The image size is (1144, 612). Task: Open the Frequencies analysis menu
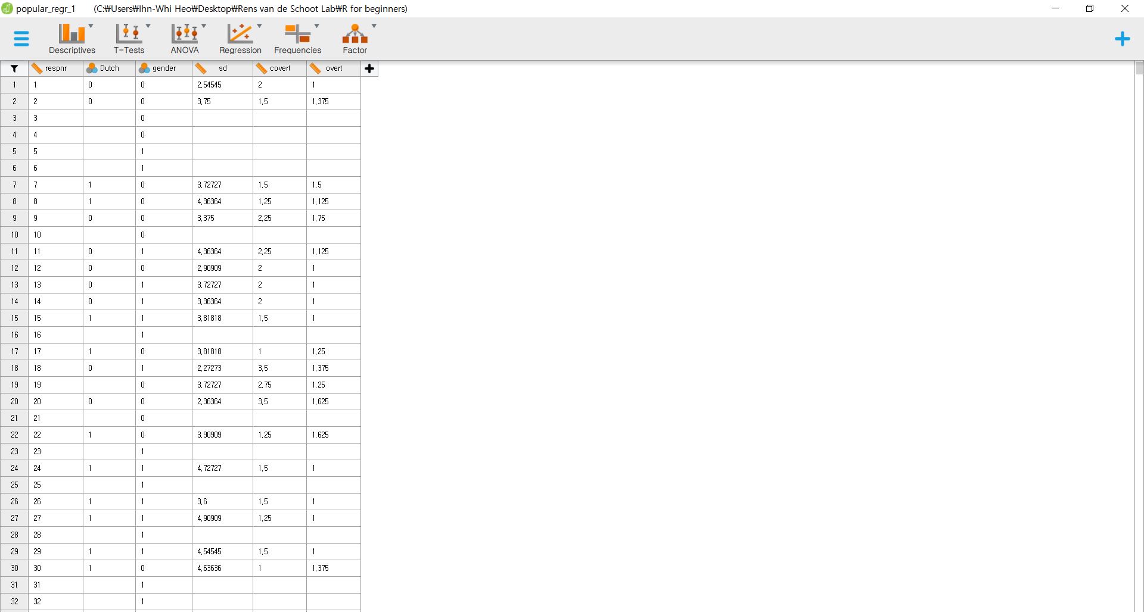click(x=297, y=39)
